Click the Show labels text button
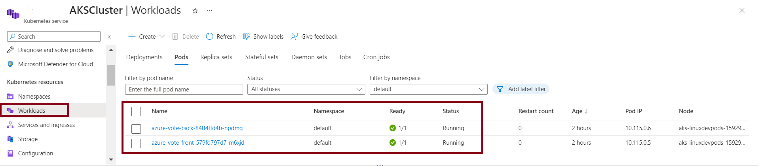 pos(268,37)
